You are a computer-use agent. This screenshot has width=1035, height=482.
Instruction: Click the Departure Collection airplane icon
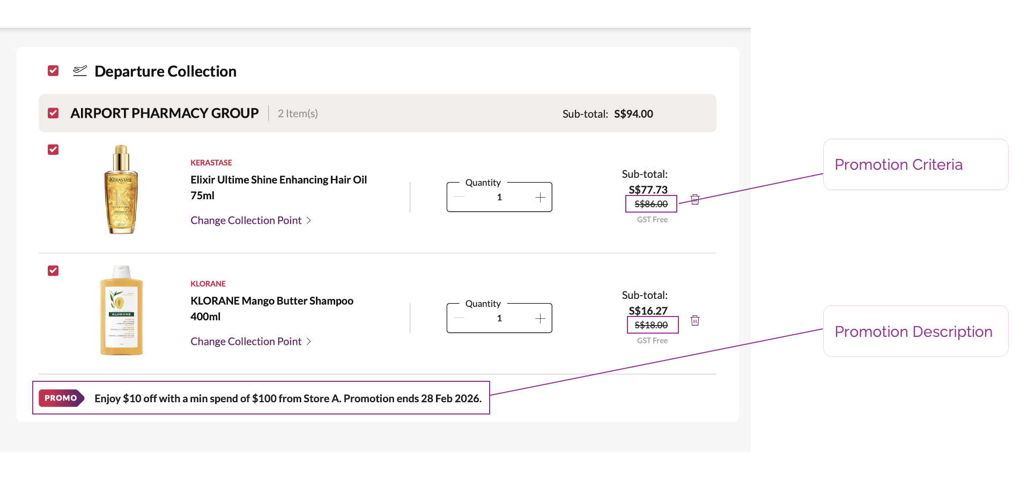point(80,71)
